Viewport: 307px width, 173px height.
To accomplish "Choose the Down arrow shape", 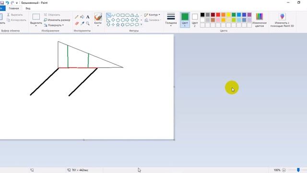I will coord(108,25).
